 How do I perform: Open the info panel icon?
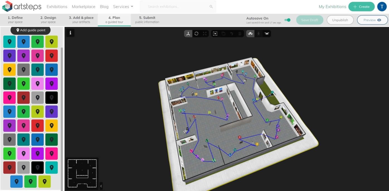70,33
